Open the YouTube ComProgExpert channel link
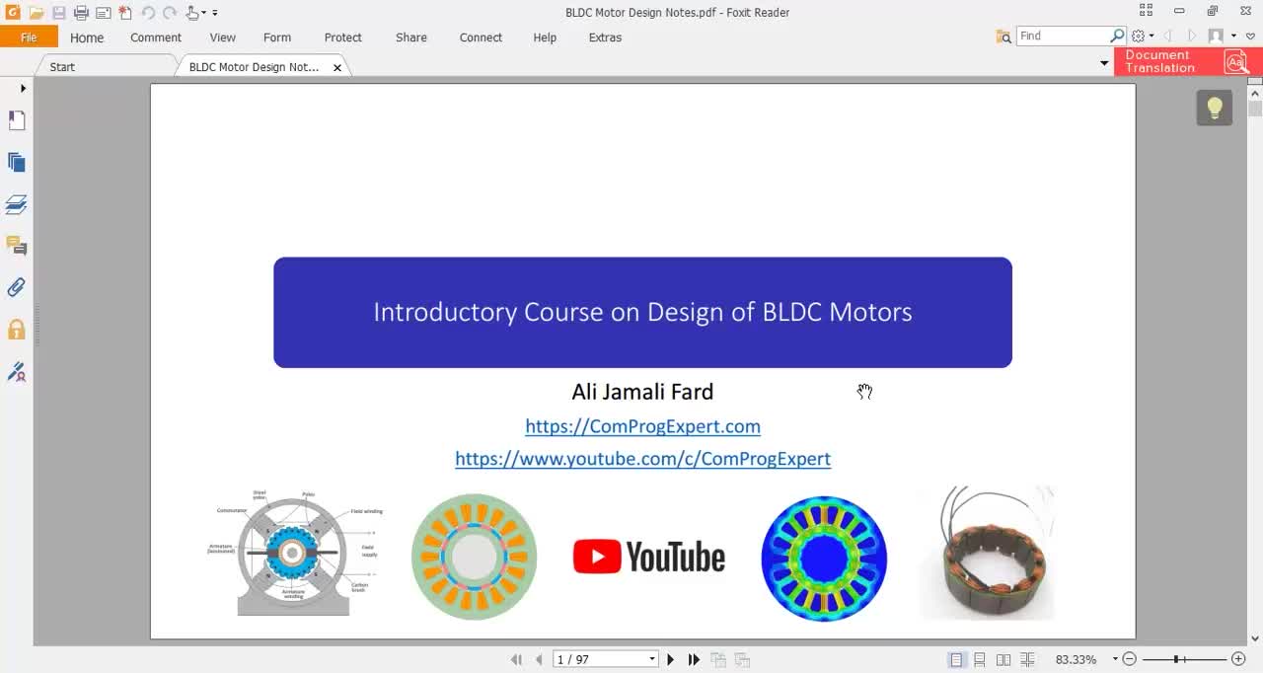1263x673 pixels. pyautogui.click(x=642, y=458)
